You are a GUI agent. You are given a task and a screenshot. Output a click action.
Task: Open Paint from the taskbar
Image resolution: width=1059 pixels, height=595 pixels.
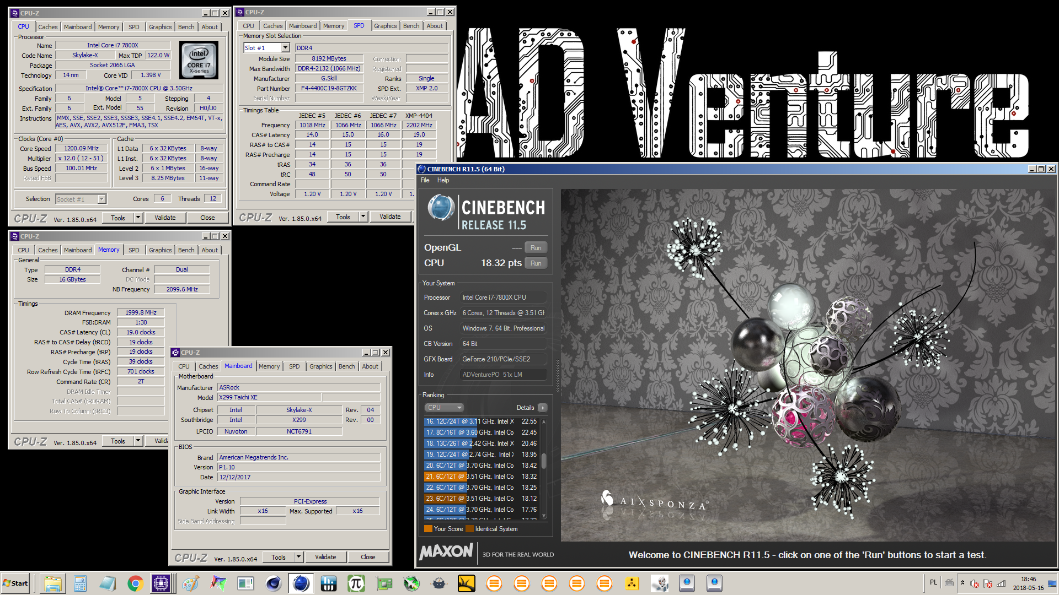pos(190,583)
